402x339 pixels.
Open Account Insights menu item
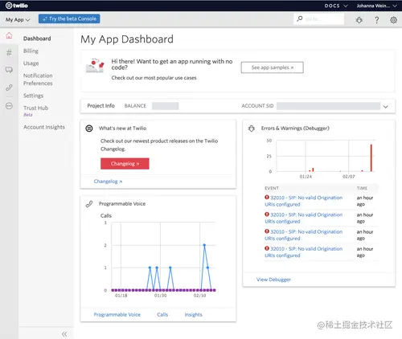coord(44,127)
